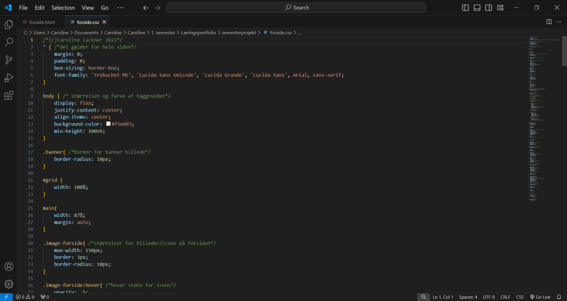Toggle the bottom panel visibility
The height and width of the screenshot is (301, 567).
pos(477,8)
